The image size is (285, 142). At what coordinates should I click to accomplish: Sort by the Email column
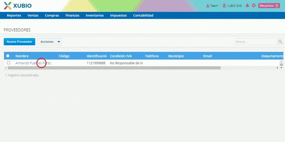[208, 56]
